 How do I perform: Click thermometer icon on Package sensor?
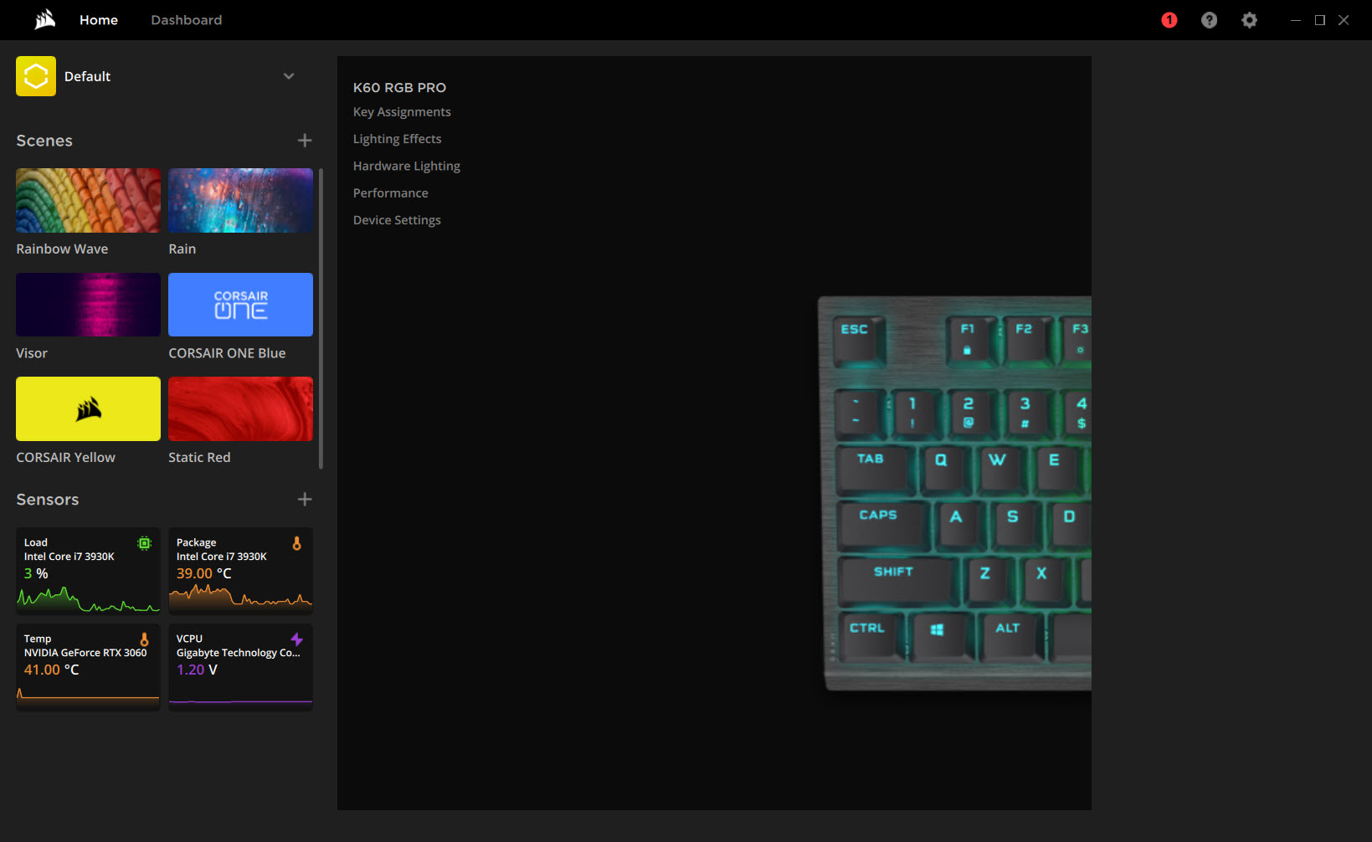tap(296, 543)
